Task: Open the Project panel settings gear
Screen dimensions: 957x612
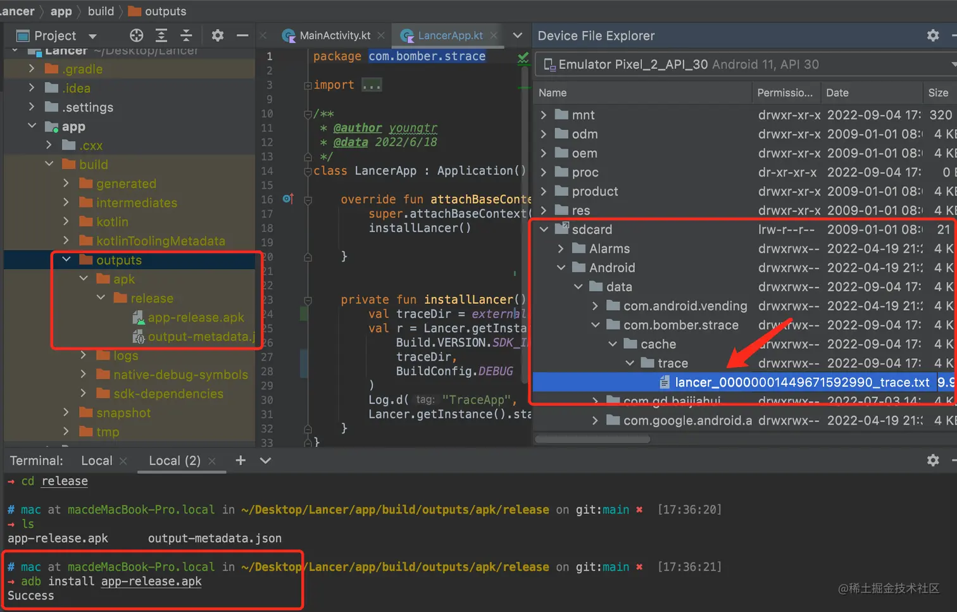Action: [217, 35]
